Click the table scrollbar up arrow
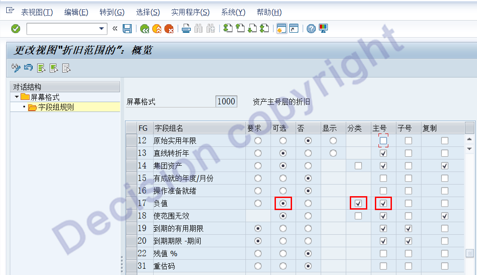 point(469,139)
